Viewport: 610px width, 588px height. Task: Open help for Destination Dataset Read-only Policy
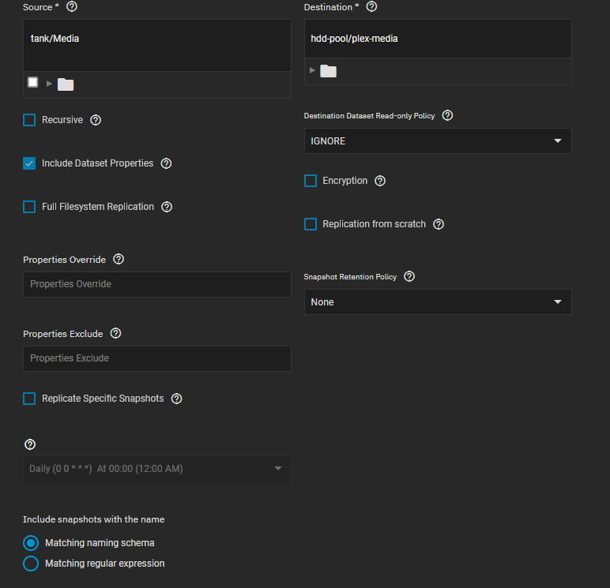coord(447,115)
